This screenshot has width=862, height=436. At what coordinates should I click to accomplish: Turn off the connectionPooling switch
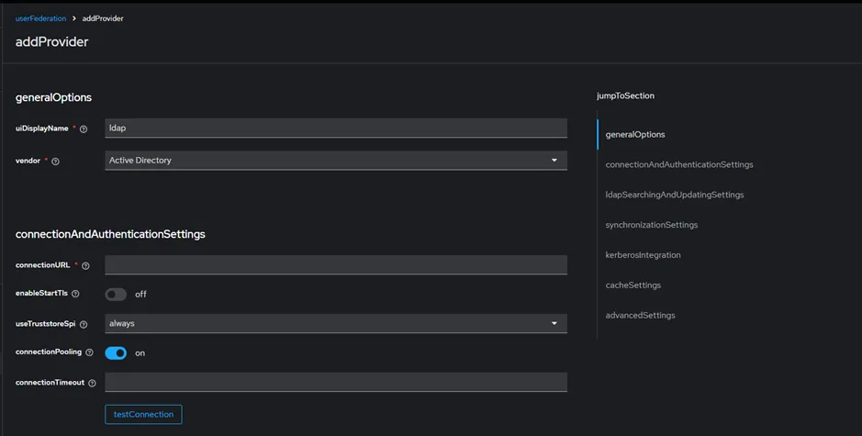(116, 353)
